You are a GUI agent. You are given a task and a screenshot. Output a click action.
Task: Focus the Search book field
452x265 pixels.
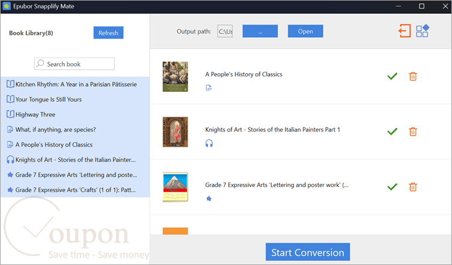[x=75, y=64]
